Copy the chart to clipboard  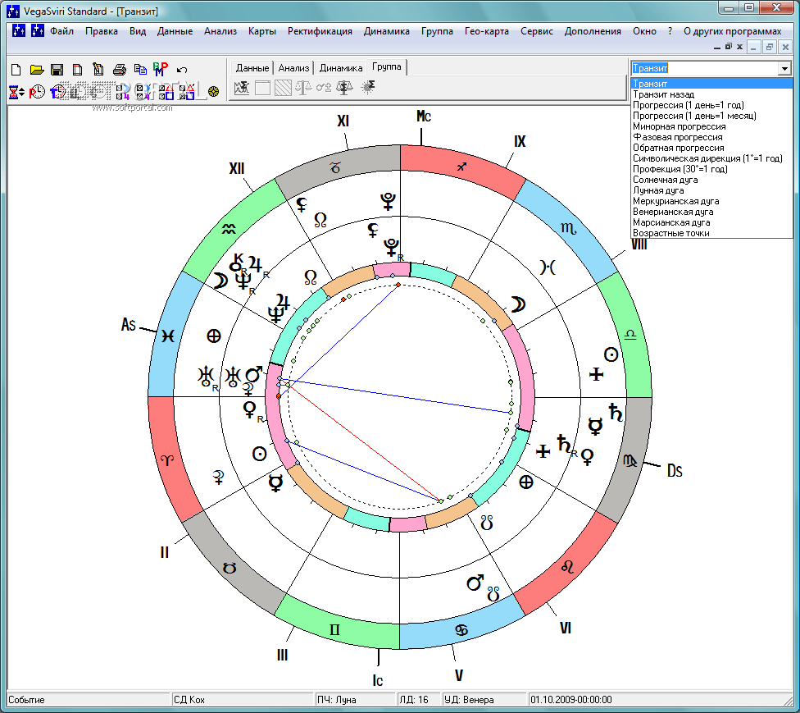pos(140,70)
